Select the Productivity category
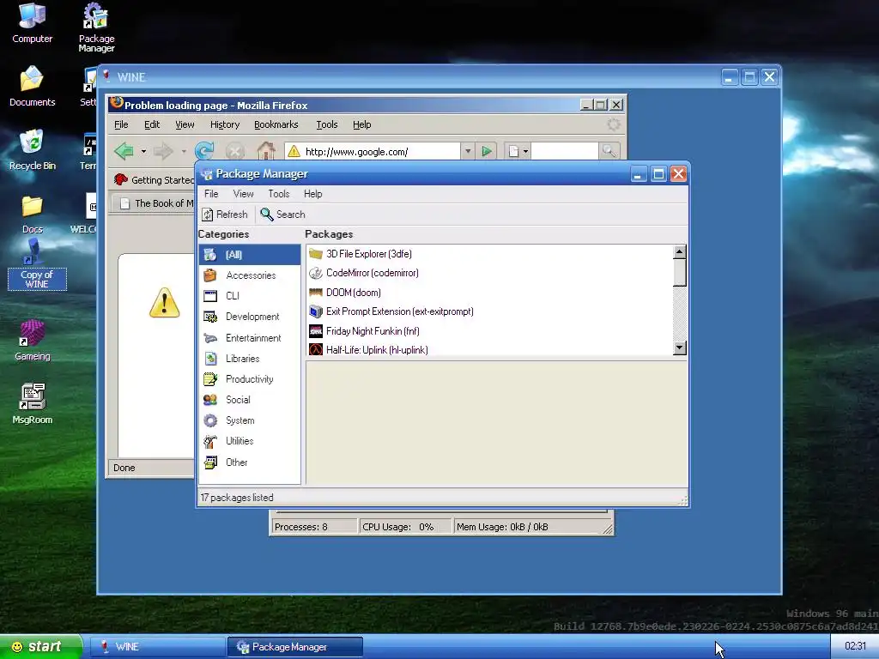879x659 pixels. tap(250, 379)
